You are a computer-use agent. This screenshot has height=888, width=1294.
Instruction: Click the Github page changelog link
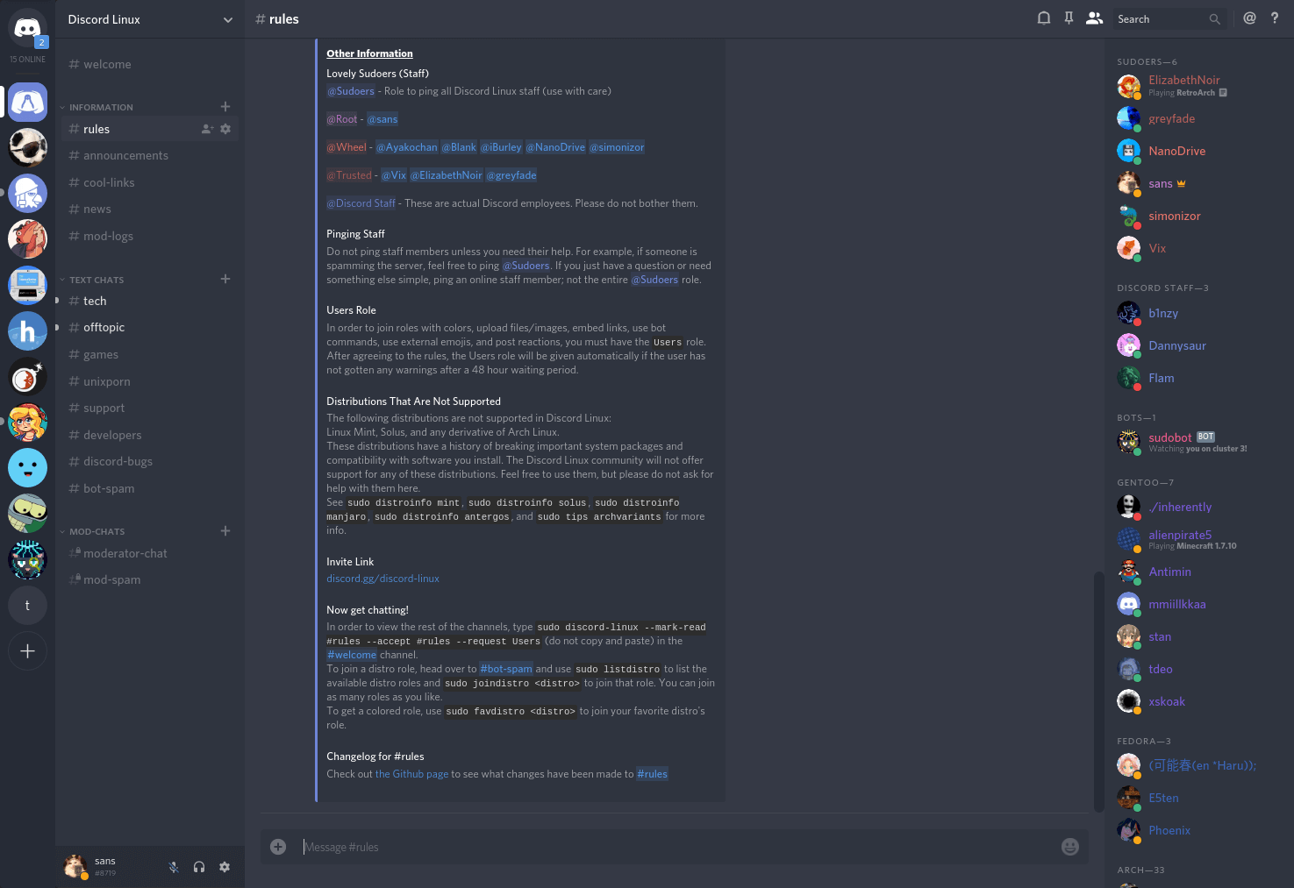[x=411, y=773]
